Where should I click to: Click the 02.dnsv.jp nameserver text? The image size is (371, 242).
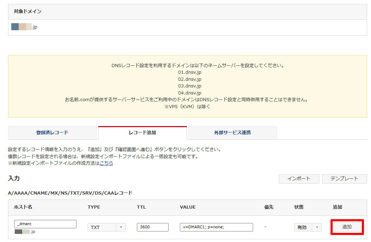tap(190, 79)
